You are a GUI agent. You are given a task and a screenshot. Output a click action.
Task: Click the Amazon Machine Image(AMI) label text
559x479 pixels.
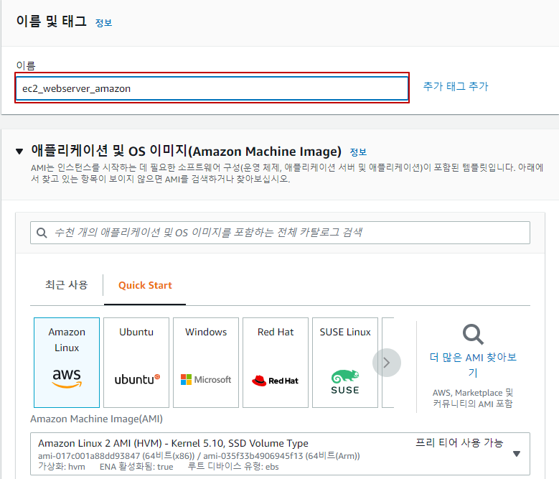point(96,419)
